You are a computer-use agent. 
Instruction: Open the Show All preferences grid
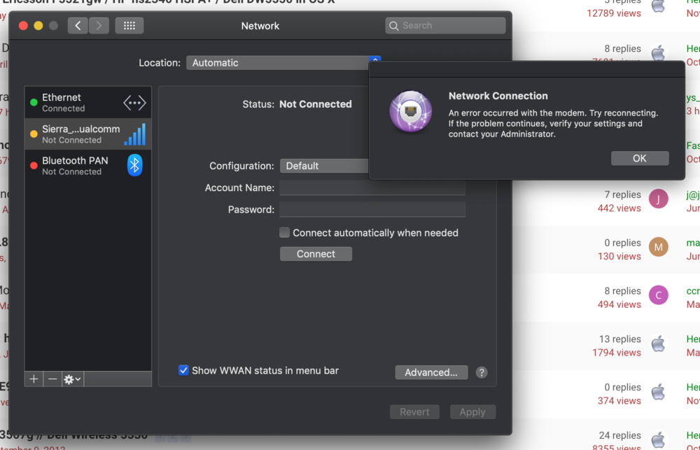coord(129,26)
